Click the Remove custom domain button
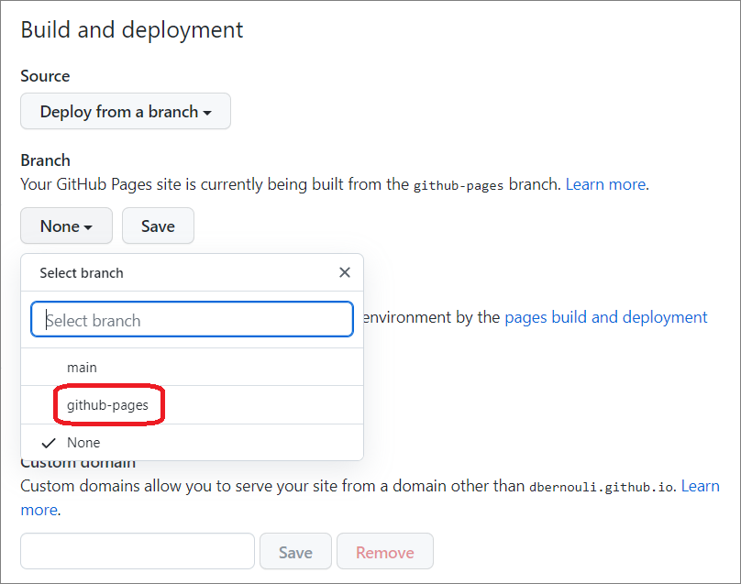 (384, 551)
